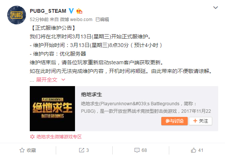Open PUBG_STEAM account name link

coord(48,11)
